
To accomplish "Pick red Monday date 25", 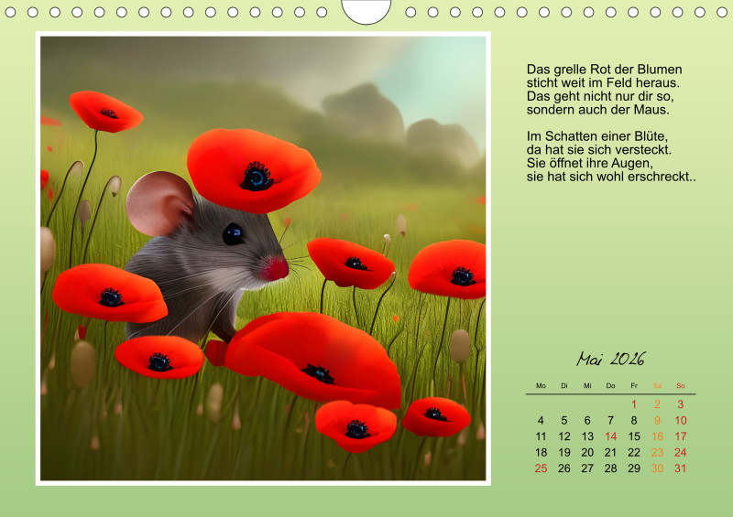I will coord(541,468).
